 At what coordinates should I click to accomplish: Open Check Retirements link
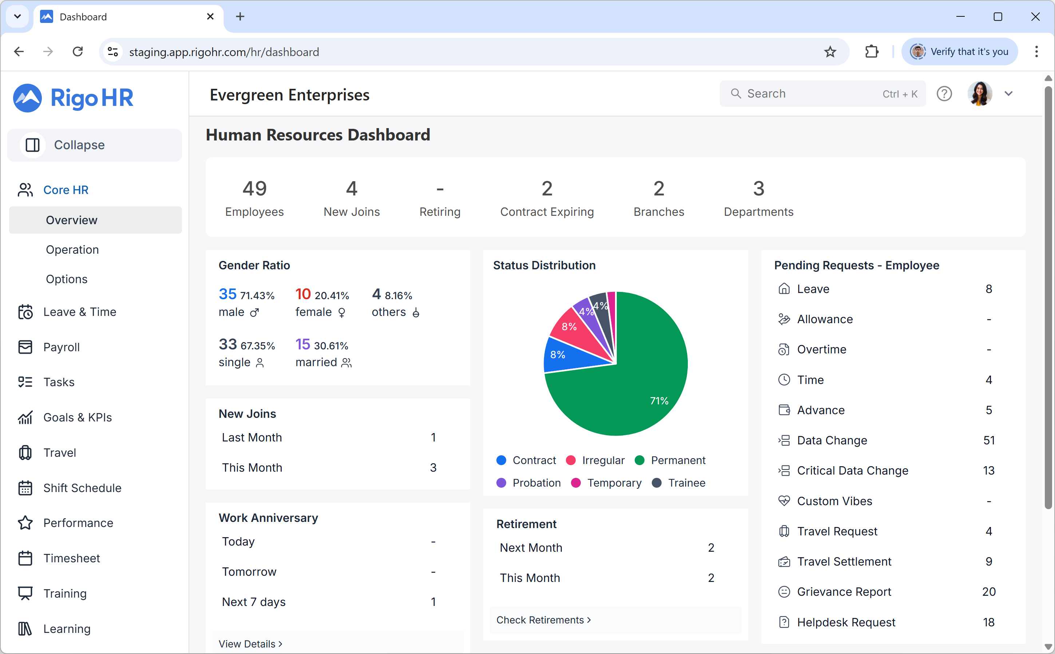(543, 620)
